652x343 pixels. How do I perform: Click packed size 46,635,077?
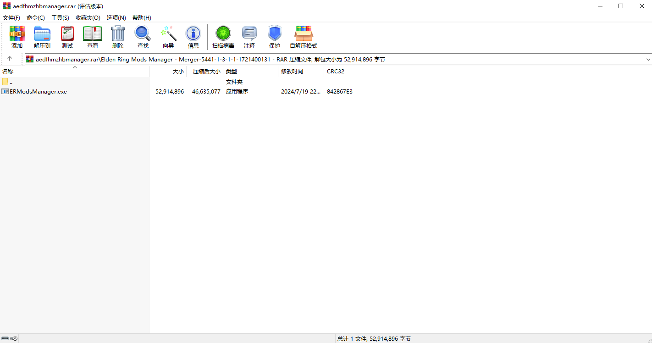click(206, 91)
